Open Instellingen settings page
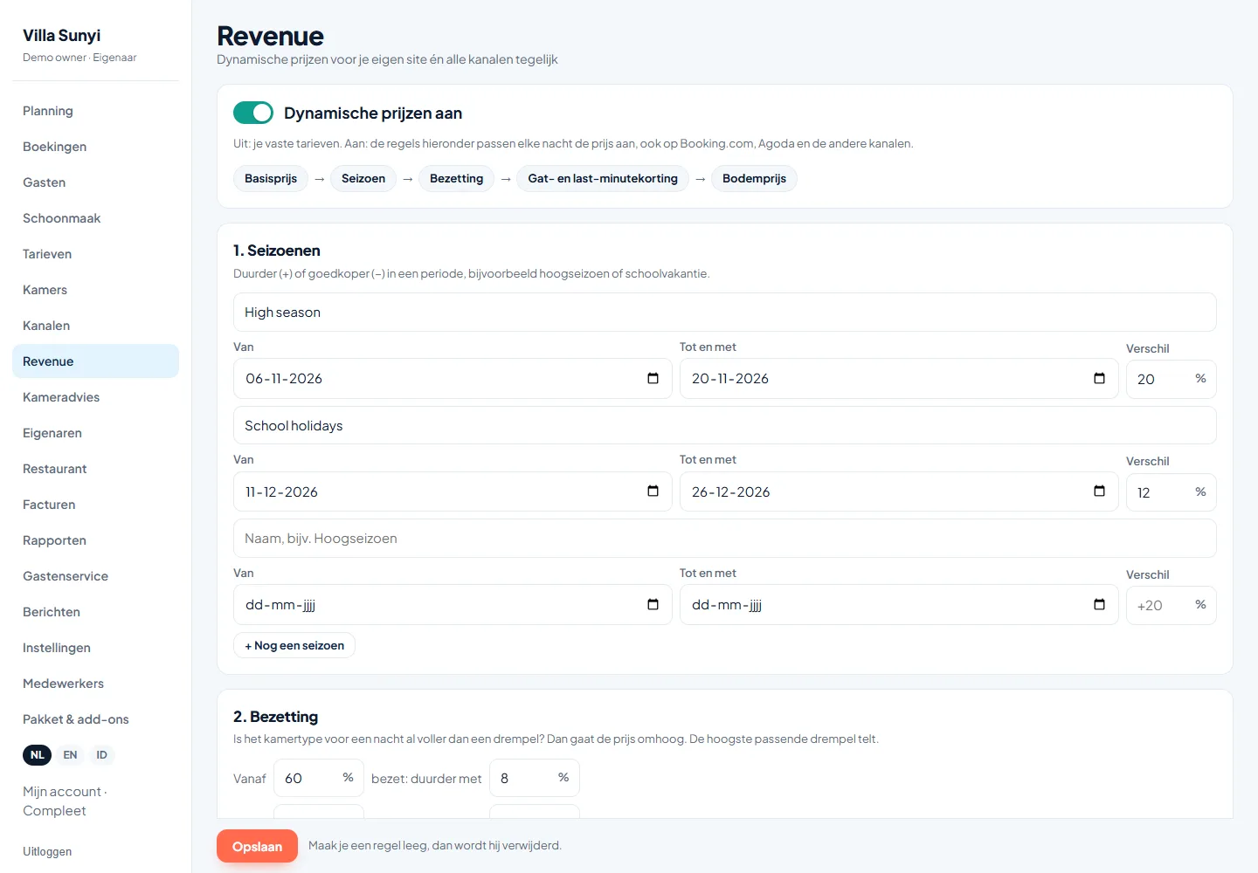 tap(95, 648)
